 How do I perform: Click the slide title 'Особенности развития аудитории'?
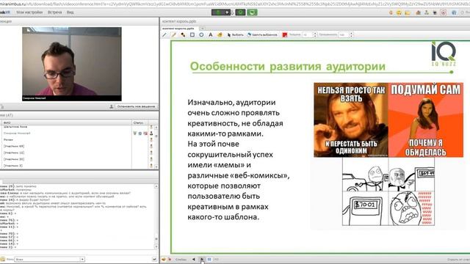click(287, 66)
